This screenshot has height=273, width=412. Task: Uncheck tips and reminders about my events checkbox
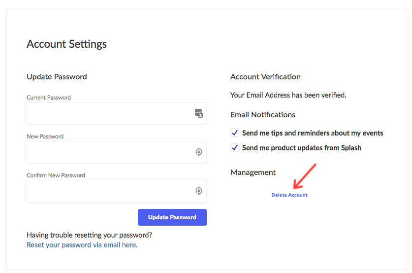235,133
